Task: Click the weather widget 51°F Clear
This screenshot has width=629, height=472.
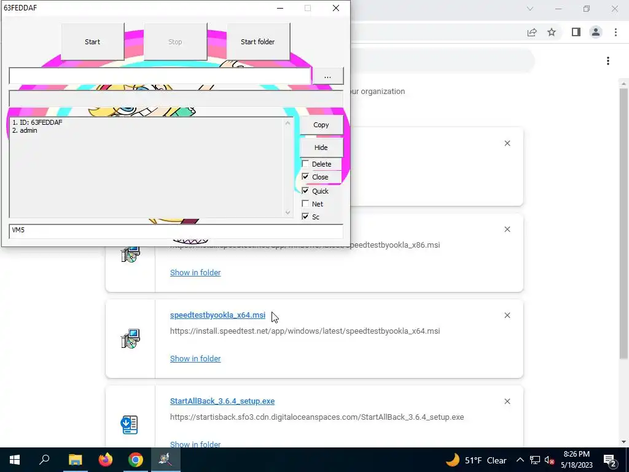Action: (x=476, y=460)
